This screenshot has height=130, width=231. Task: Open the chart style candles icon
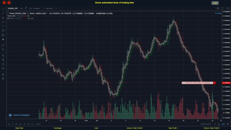click(x=26, y=8)
